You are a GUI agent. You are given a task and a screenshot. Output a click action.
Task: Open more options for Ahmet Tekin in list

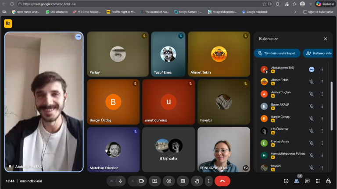tap(322, 82)
